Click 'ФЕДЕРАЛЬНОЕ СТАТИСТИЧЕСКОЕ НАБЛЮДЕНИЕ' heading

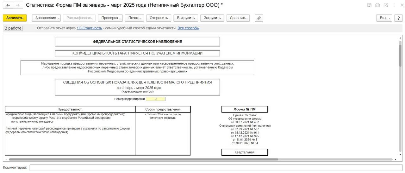tap(137, 42)
